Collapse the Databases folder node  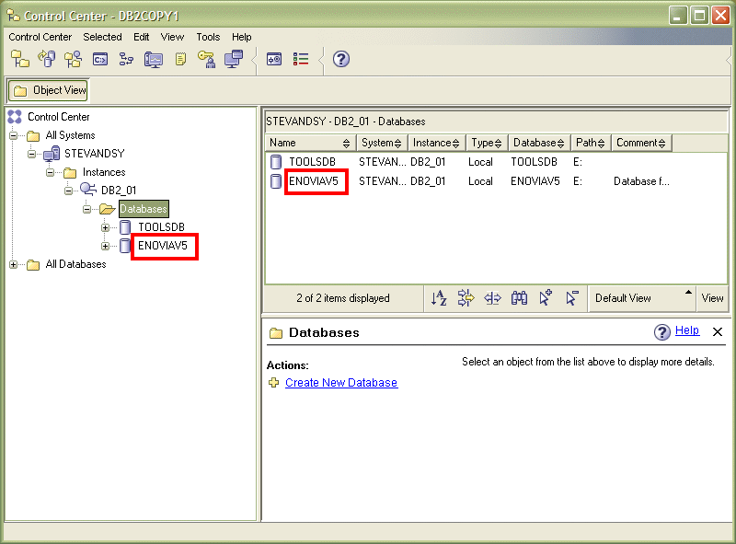(86, 209)
